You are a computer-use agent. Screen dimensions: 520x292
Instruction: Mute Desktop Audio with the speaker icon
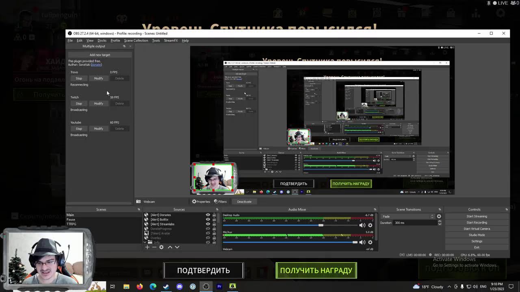coord(362,225)
